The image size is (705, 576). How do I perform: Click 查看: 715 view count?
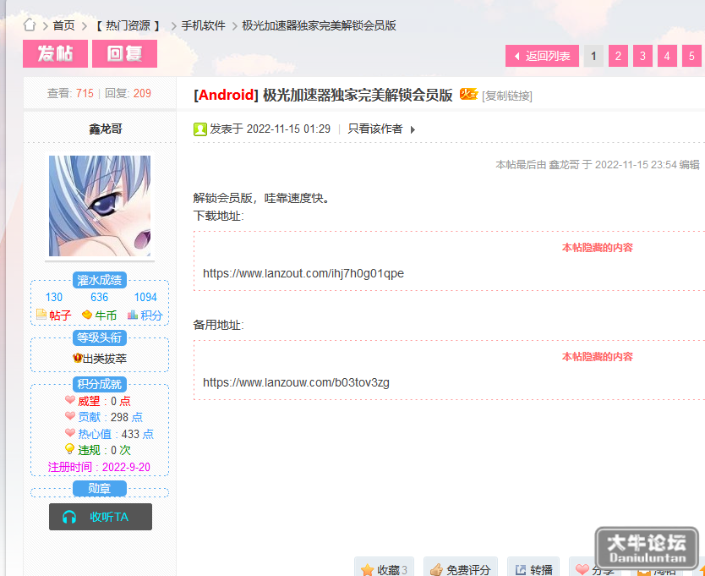point(71,93)
